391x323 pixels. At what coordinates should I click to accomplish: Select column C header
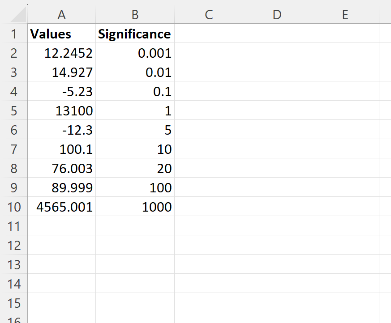[209, 15]
